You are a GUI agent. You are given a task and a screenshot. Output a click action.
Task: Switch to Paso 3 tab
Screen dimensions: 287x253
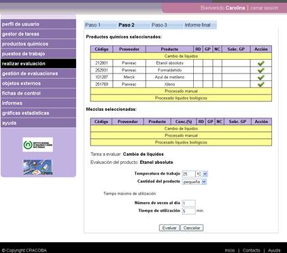pyautogui.click(x=159, y=25)
